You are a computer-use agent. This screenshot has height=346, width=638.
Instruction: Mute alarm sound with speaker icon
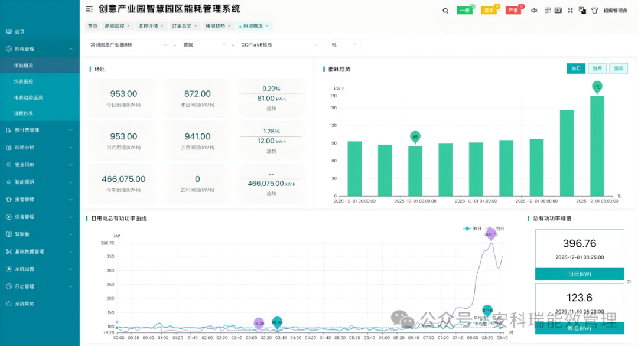coord(534,10)
